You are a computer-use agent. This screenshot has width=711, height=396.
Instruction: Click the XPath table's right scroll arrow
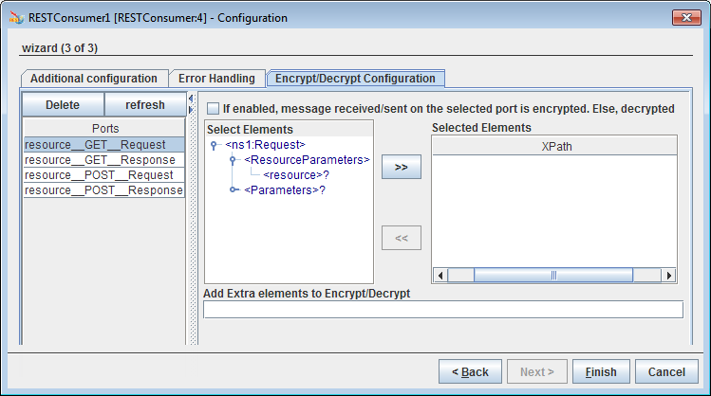668,275
